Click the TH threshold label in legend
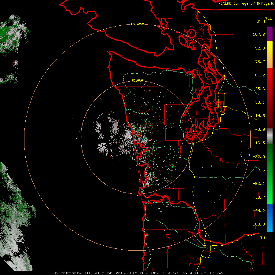This screenshot has width=275, height=275. point(262,238)
